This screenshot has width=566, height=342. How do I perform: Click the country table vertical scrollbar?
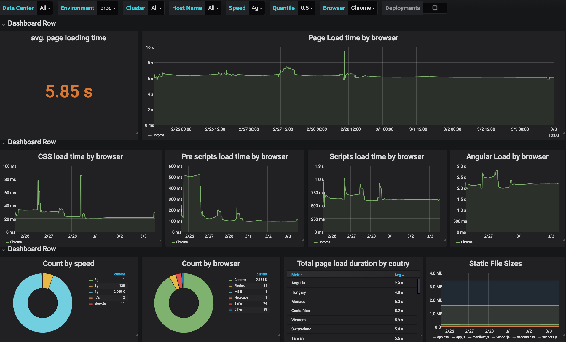coord(419,286)
